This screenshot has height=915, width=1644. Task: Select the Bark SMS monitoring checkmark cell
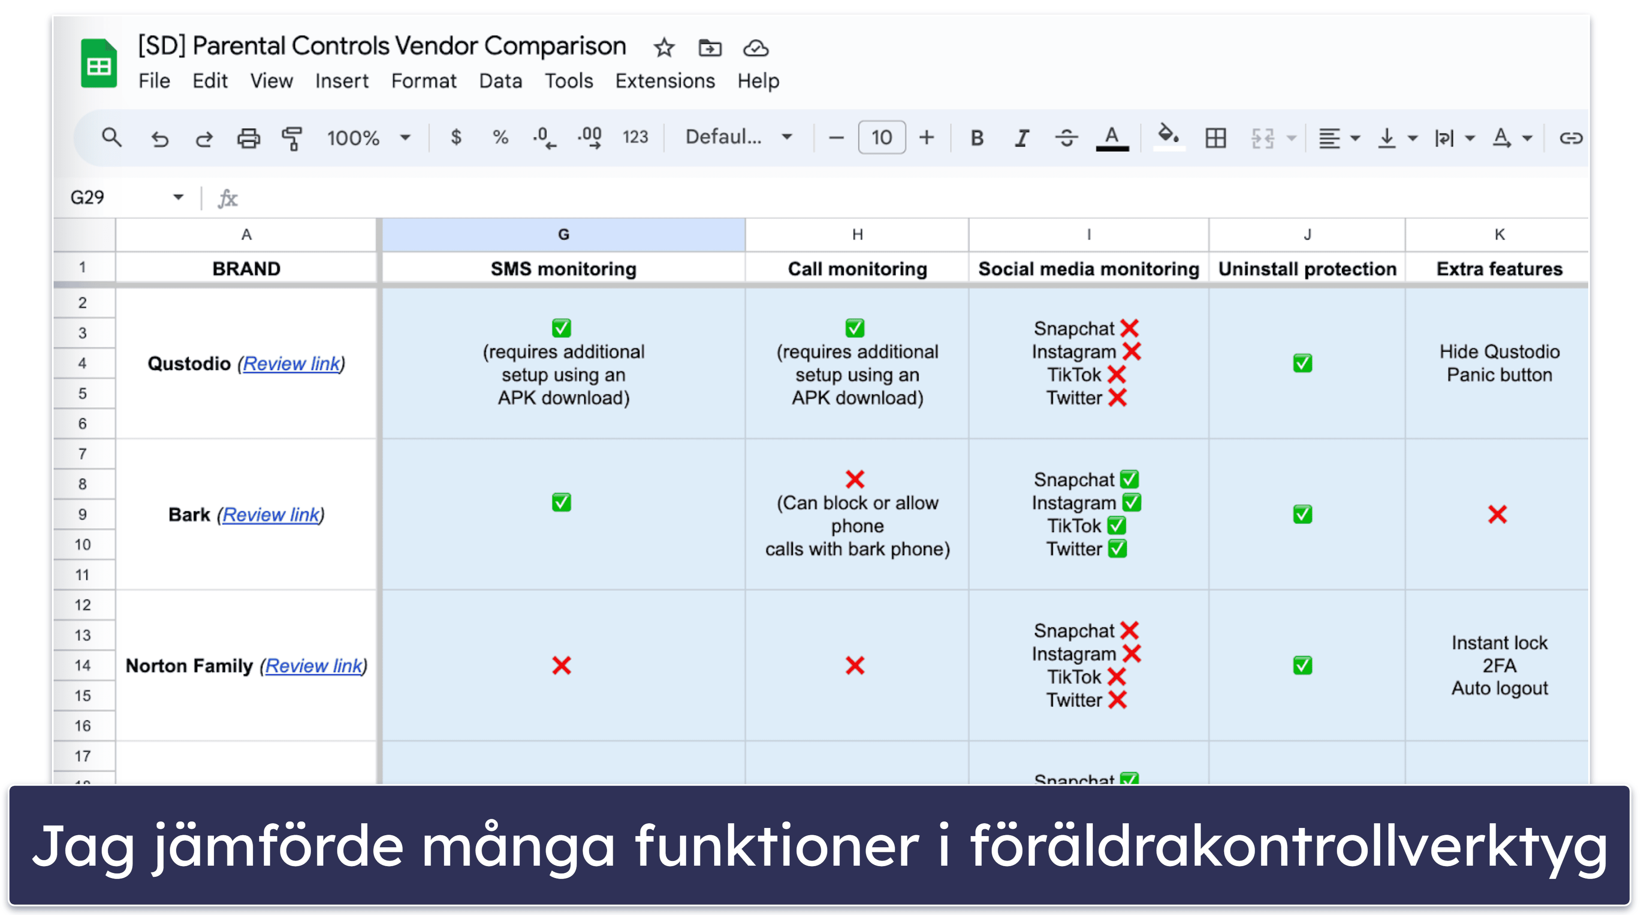pos(564,514)
